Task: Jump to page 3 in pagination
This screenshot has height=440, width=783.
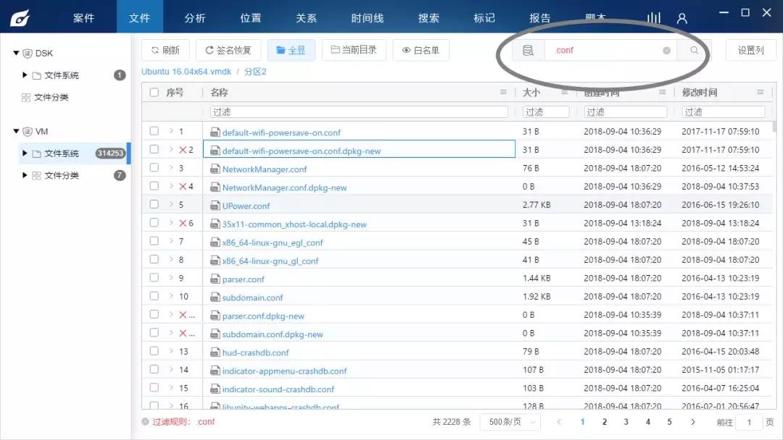Action: [626, 421]
